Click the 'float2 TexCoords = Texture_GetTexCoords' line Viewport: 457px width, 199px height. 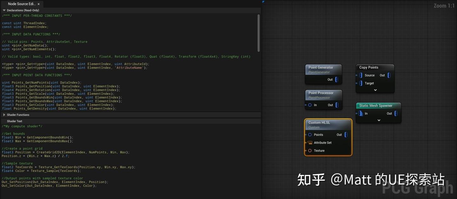tap(69, 167)
